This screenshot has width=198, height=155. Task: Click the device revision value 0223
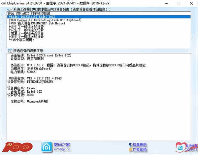pos(30,95)
